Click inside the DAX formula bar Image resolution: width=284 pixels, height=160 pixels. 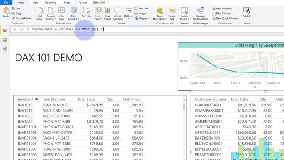(x=156, y=29)
